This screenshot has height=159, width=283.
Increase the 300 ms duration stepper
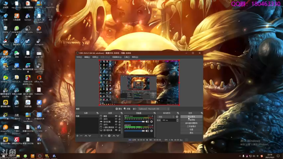point(178,119)
